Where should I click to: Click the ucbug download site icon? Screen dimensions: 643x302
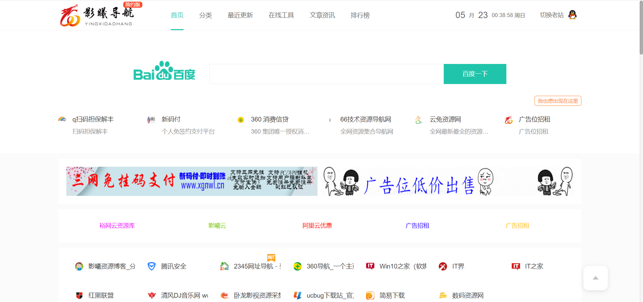pos(297,295)
